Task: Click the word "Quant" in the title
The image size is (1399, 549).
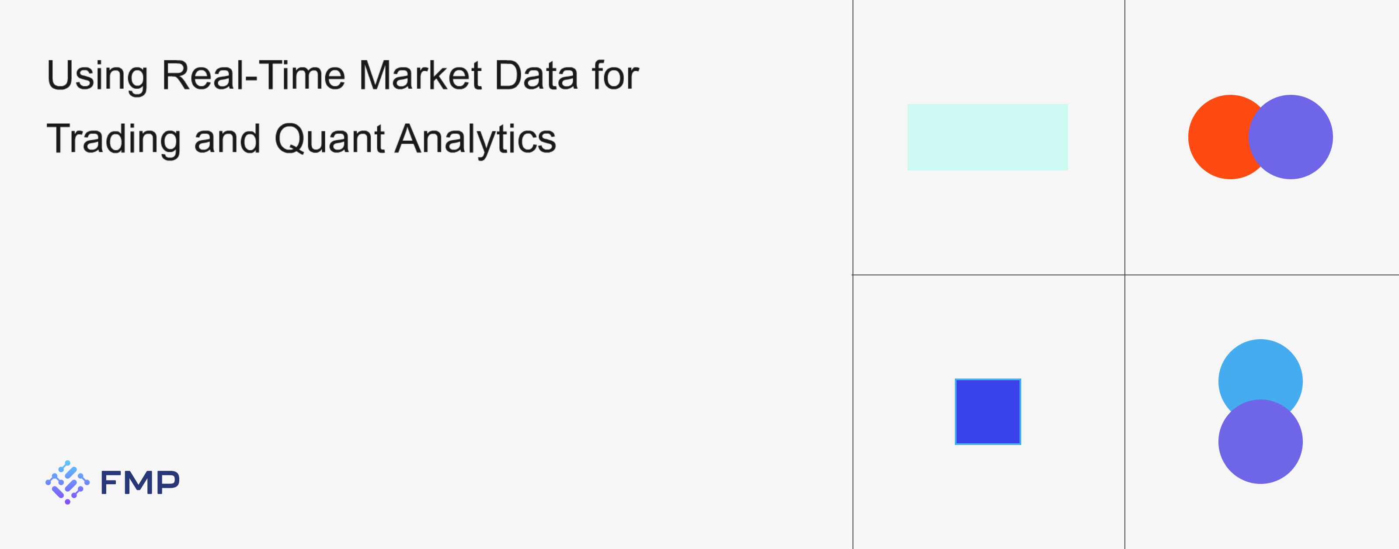Action: tap(330, 139)
